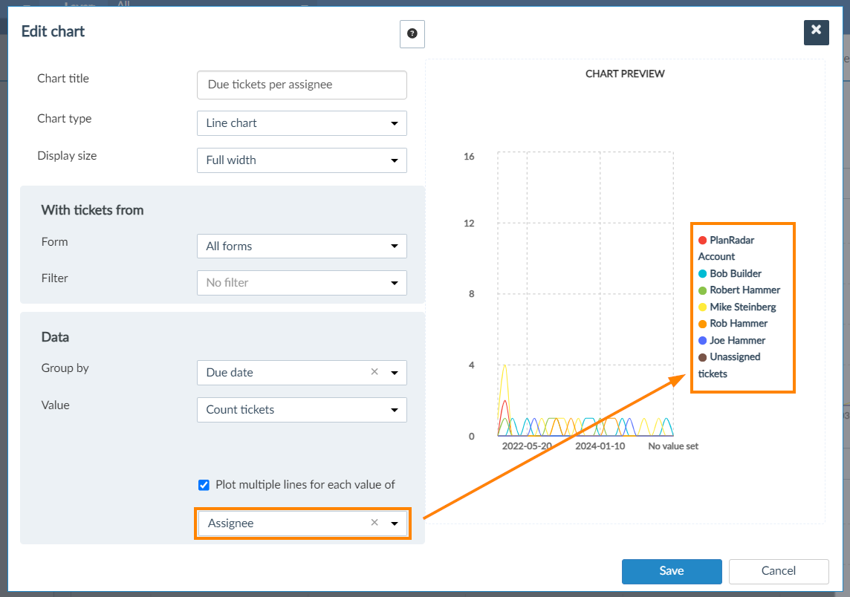Screen dimensions: 850x597
Task: Toggle PlanRadar Account red legend dot
Action: pyautogui.click(x=702, y=241)
